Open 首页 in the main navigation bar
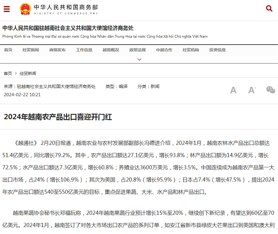 tap(8, 50)
